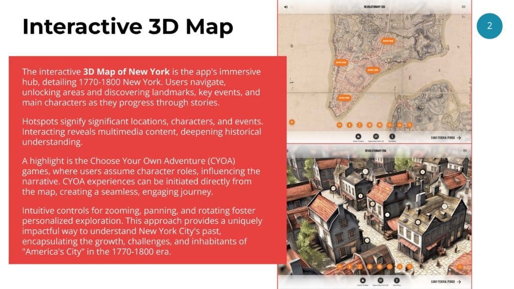
Task: Click the blue slide number 2 badge
Action: 489,26
